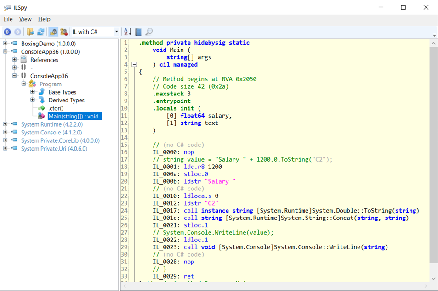
Task: Expand the System.Runtime assembly node
Action: point(5,124)
